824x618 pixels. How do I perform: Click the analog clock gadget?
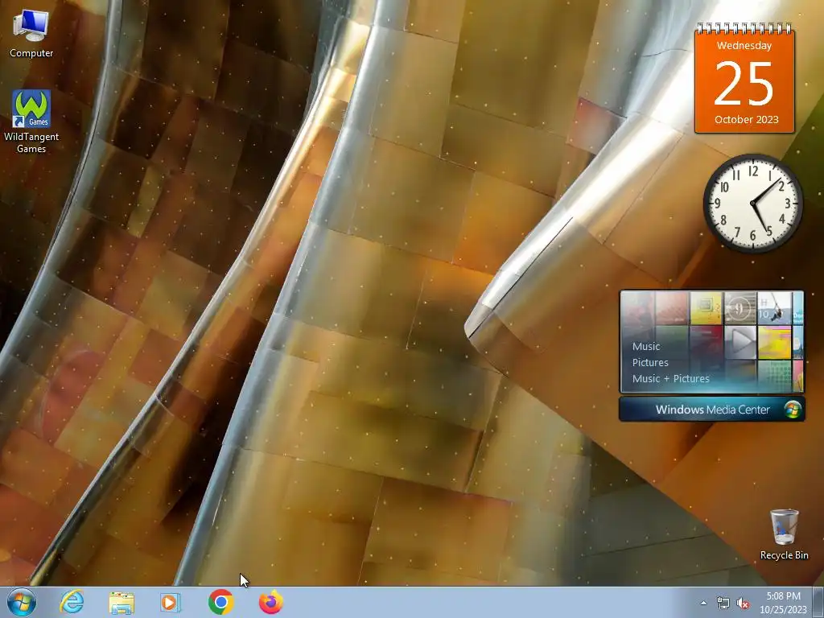pos(752,204)
